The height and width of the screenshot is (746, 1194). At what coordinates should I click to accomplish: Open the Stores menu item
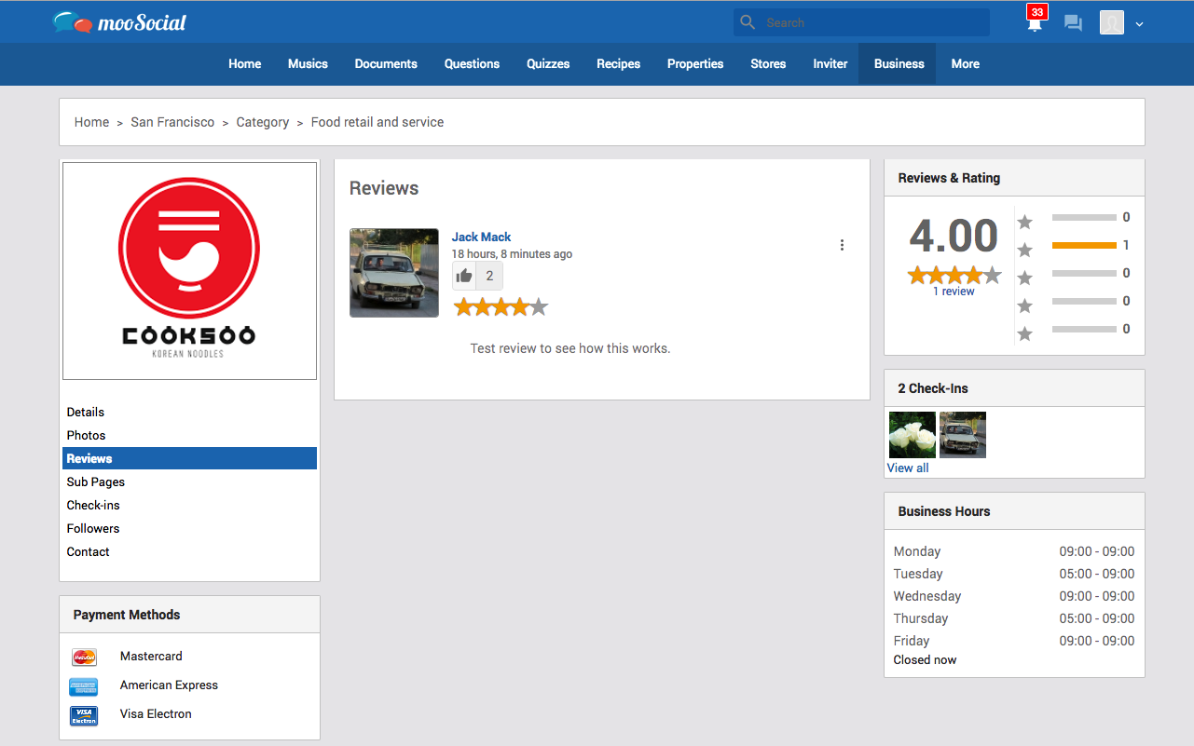[x=768, y=63]
